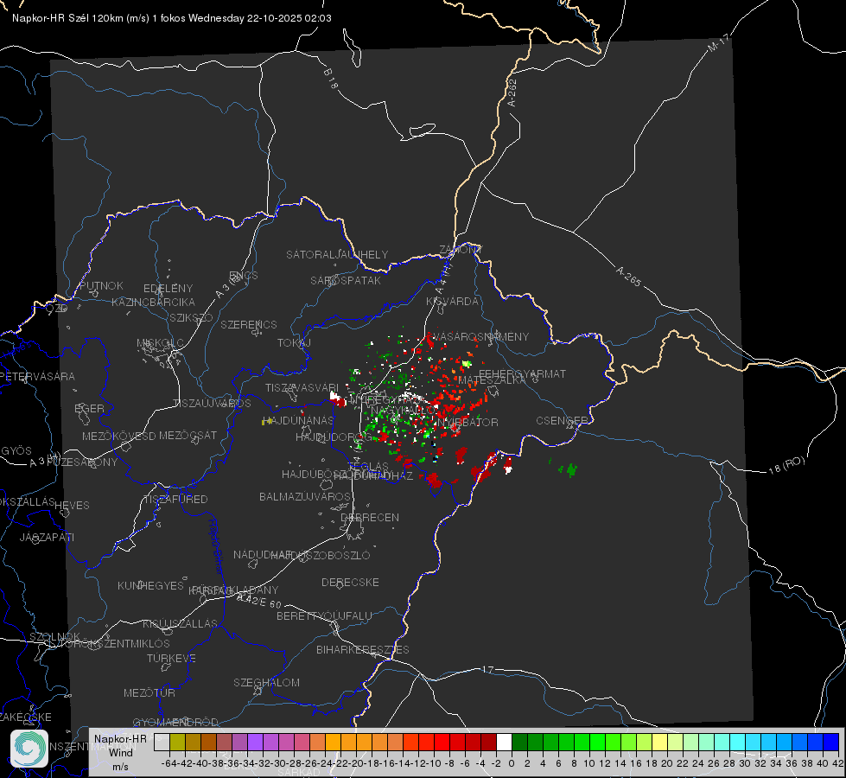The height and width of the screenshot is (778, 846).
Task: Click the EGER city label
Action: pyautogui.click(x=89, y=409)
